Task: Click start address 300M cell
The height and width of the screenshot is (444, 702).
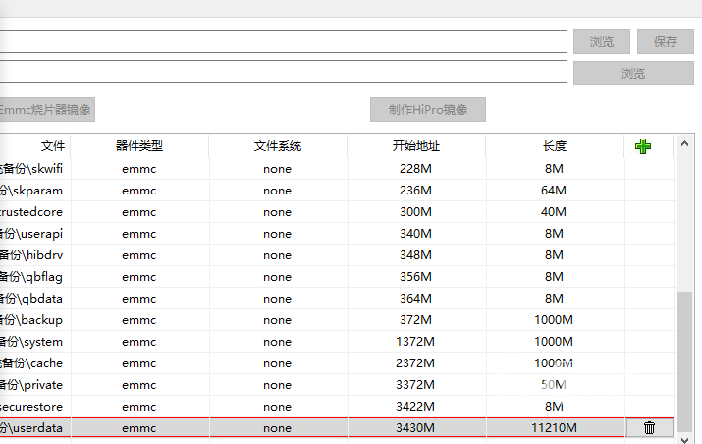Action: point(416,212)
